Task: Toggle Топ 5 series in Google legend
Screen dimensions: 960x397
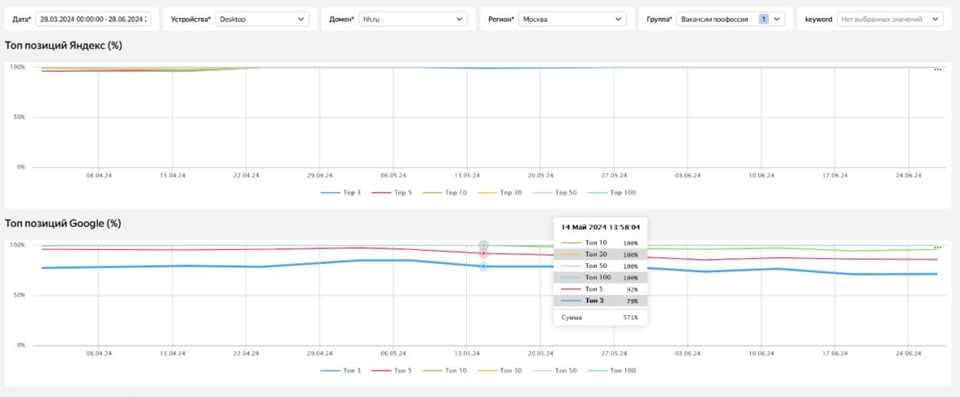Action: coord(392,370)
